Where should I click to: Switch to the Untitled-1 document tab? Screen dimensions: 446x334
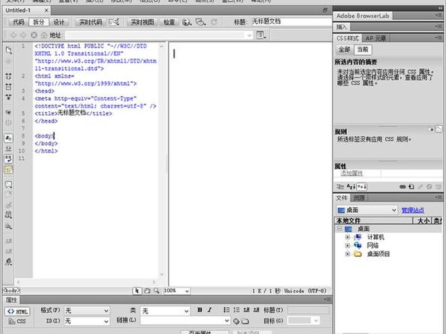coord(27,11)
